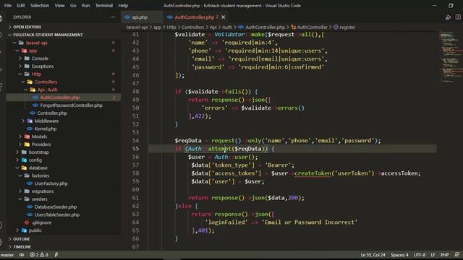The height and width of the screenshot is (260, 463).
Task: Restore the window size button
Action: (x=451, y=6)
